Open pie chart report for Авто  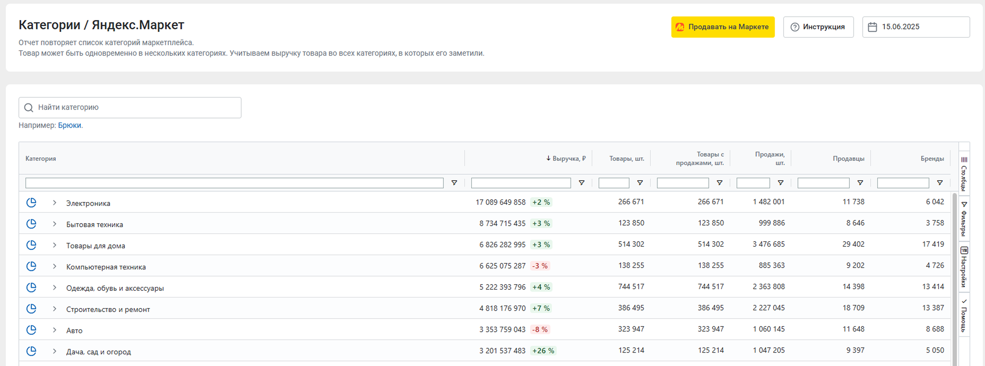pos(31,330)
